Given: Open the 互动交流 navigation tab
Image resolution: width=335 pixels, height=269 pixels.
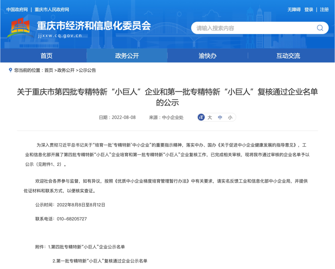Looking at the screenshot, I should click(288, 56).
